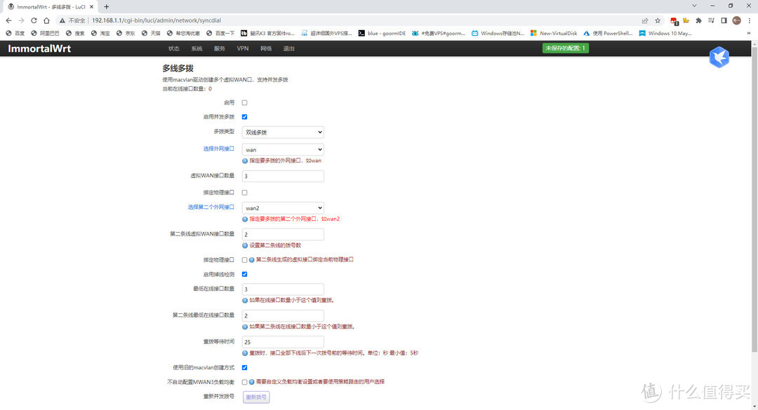This screenshot has width=758, height=410.
Task: Toggle the 启用并发多拨 checkbox
Action: pos(244,117)
